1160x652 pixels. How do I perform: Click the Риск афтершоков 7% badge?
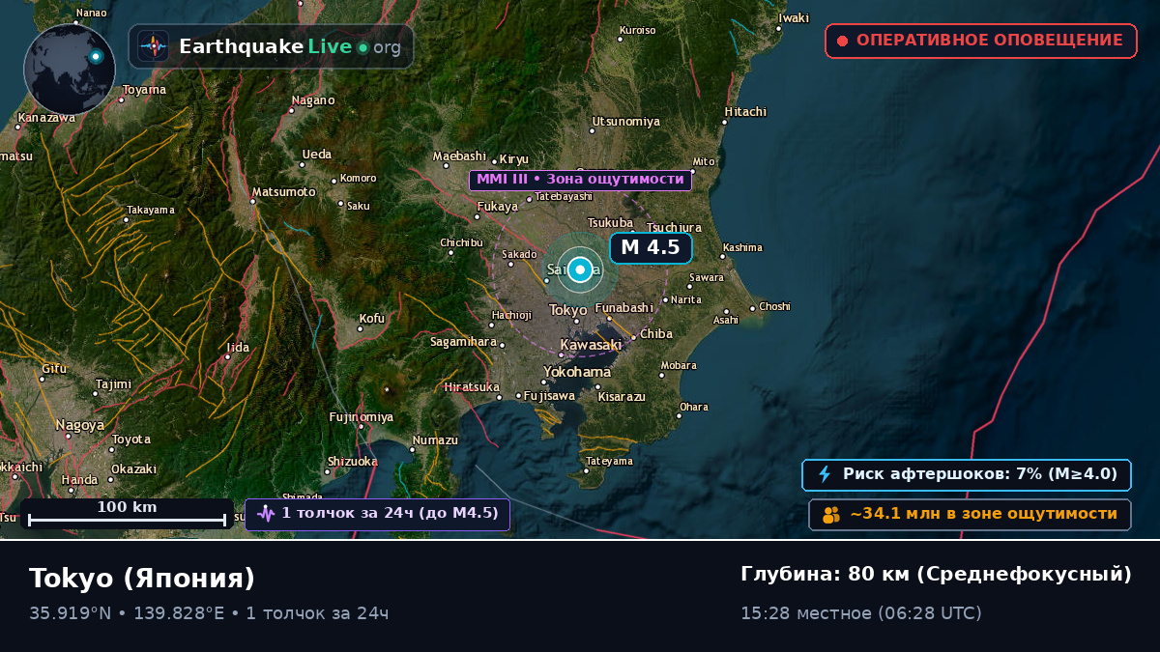pyautogui.click(x=967, y=474)
